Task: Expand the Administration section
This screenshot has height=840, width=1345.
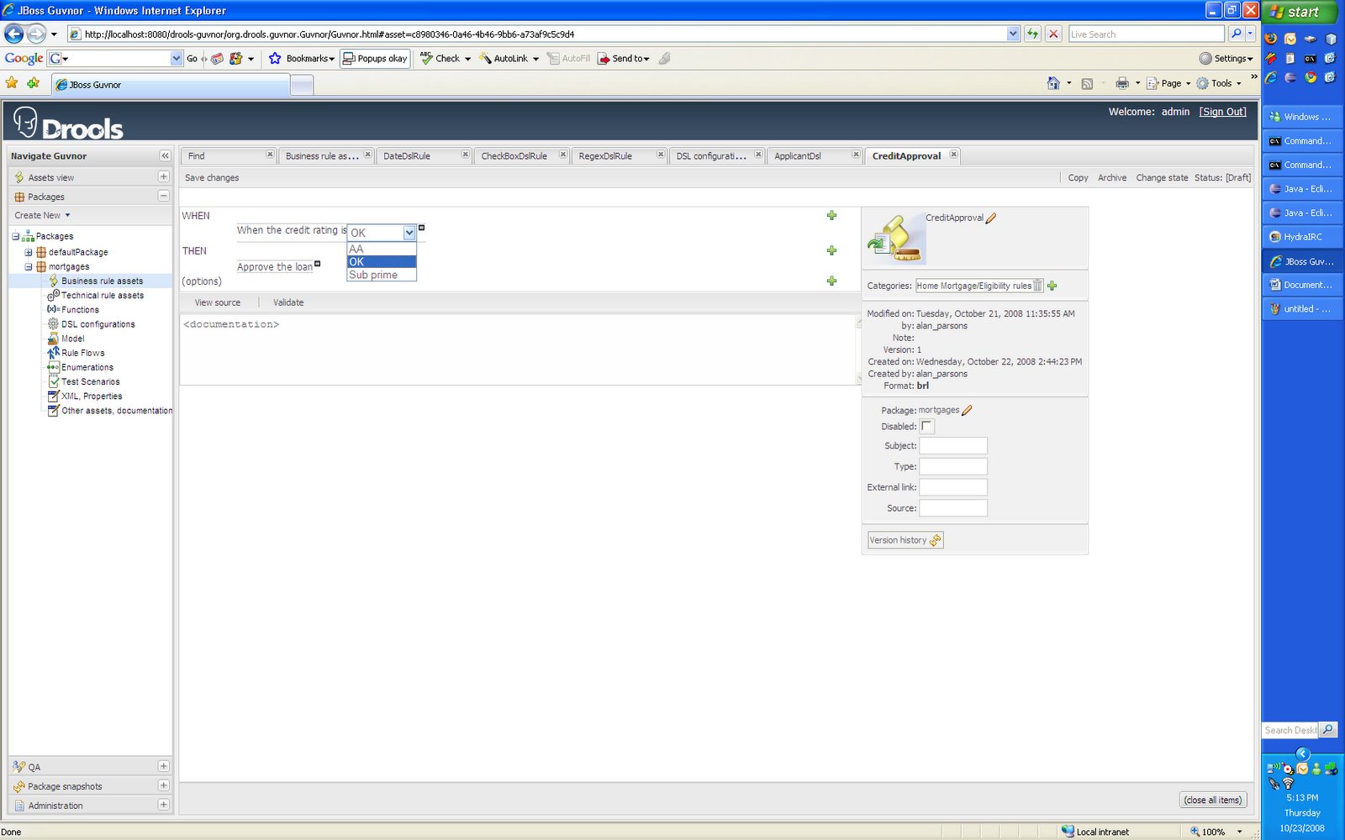Action: pos(164,805)
